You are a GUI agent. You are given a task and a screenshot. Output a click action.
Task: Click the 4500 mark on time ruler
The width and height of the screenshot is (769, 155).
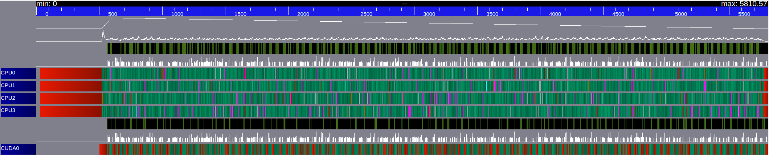[618, 14]
